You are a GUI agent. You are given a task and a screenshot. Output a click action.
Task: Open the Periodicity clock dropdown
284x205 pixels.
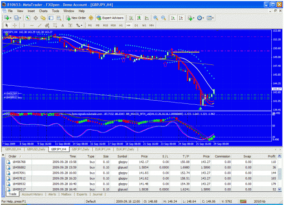coord(200,18)
